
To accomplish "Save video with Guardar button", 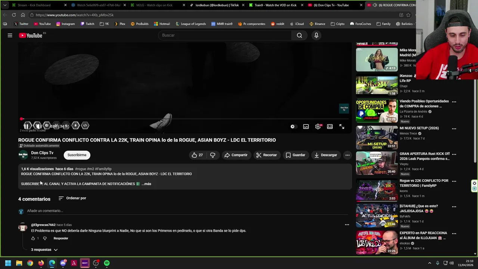I will (x=295, y=155).
